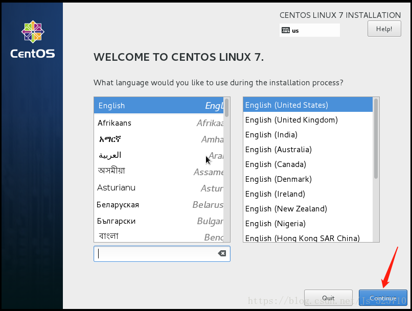
Task: Choose English (India) locale
Action: coord(308,135)
